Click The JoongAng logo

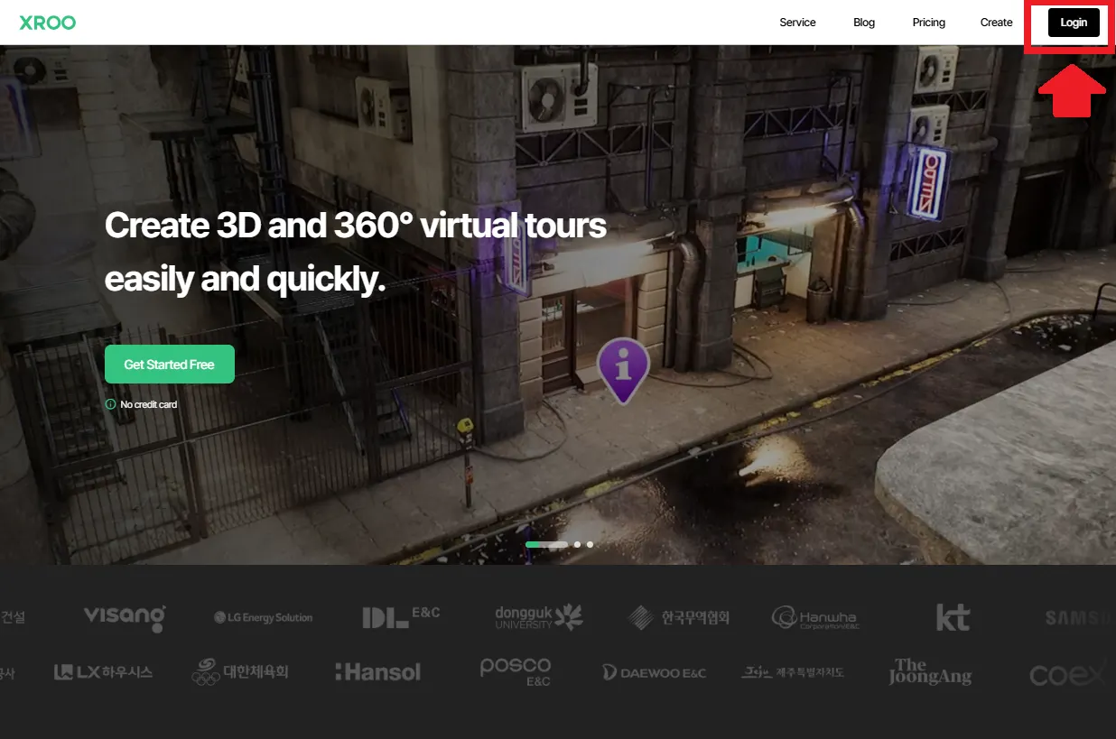[x=930, y=672]
